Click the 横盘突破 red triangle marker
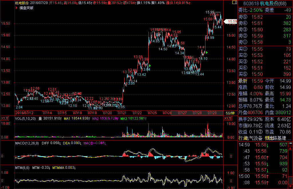The image size is (293, 189). point(16,8)
